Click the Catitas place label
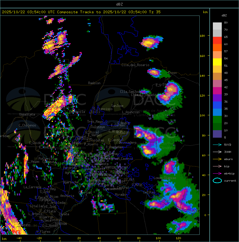 (149, 192)
